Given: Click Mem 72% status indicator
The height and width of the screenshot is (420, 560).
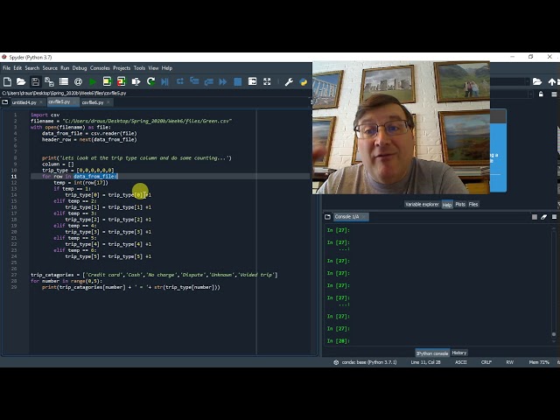Looking at the screenshot, I should click(x=539, y=362).
